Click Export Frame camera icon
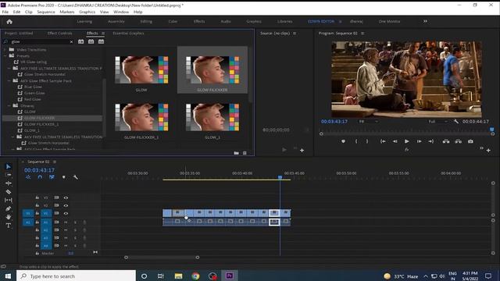The width and height of the screenshot is (500, 281). [x=470, y=141]
